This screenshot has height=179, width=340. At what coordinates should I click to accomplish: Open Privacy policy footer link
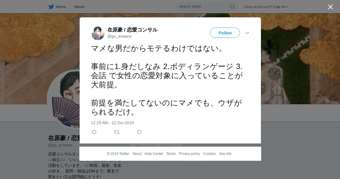point(189,154)
